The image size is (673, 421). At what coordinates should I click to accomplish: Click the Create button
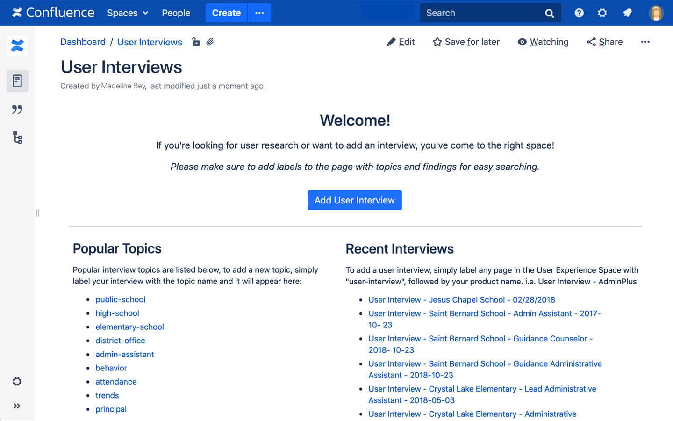[x=226, y=13]
